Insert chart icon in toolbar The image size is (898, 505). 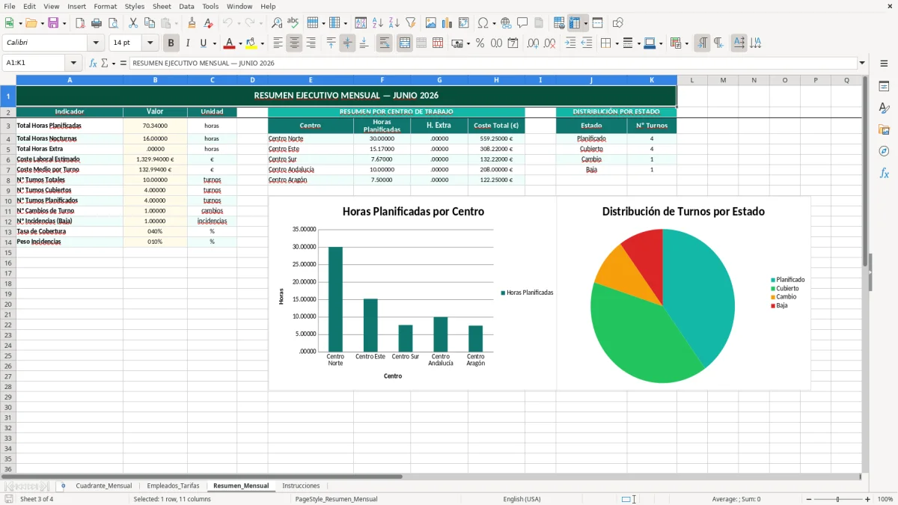click(447, 23)
